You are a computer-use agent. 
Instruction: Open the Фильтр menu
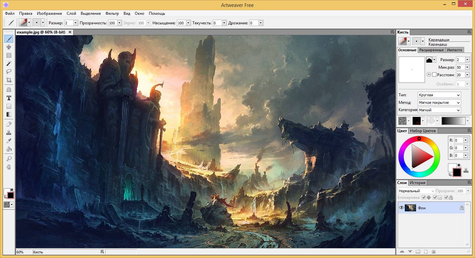112,13
